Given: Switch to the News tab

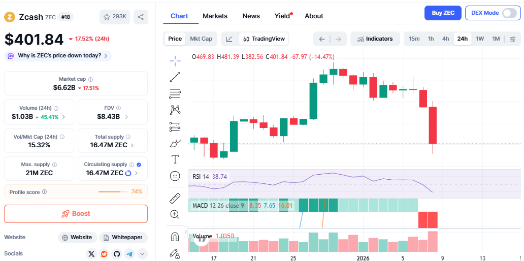Looking at the screenshot, I should pyautogui.click(x=251, y=16).
